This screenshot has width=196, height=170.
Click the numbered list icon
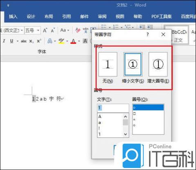click(116, 27)
